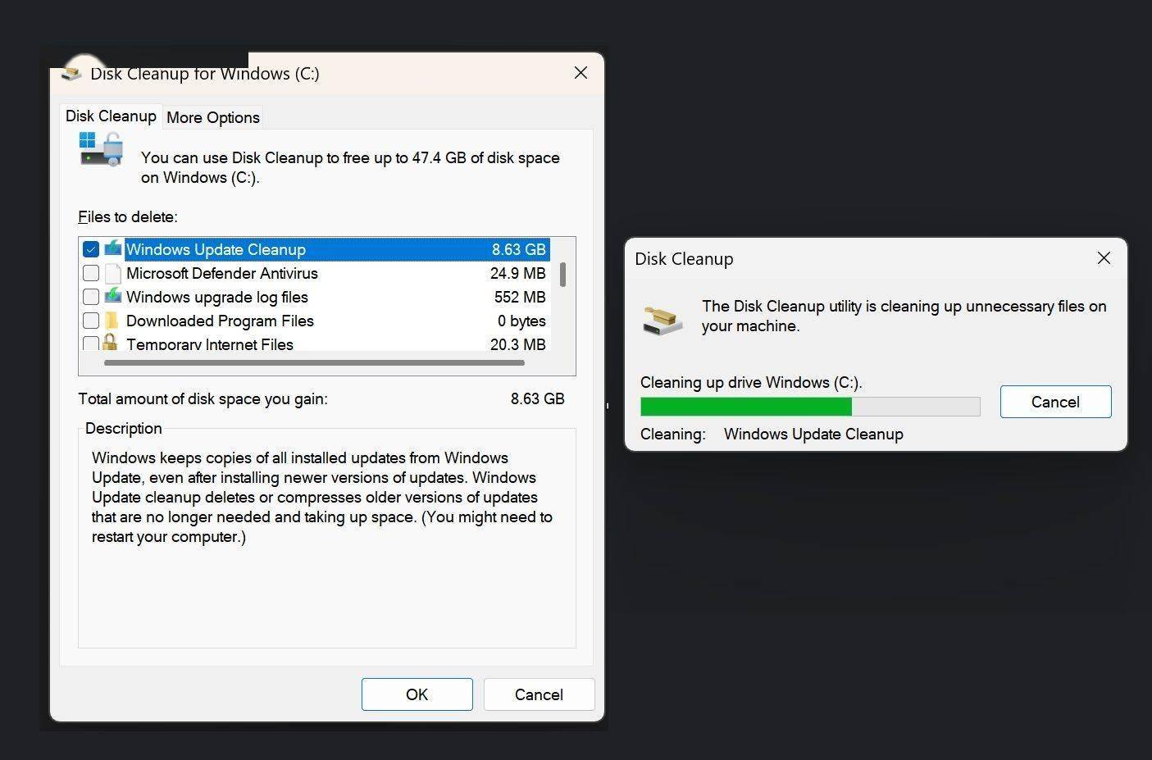Screen dimensions: 1152x760
Task: Check the Microsoft Defender Antivirus checkbox
Action: 91,273
